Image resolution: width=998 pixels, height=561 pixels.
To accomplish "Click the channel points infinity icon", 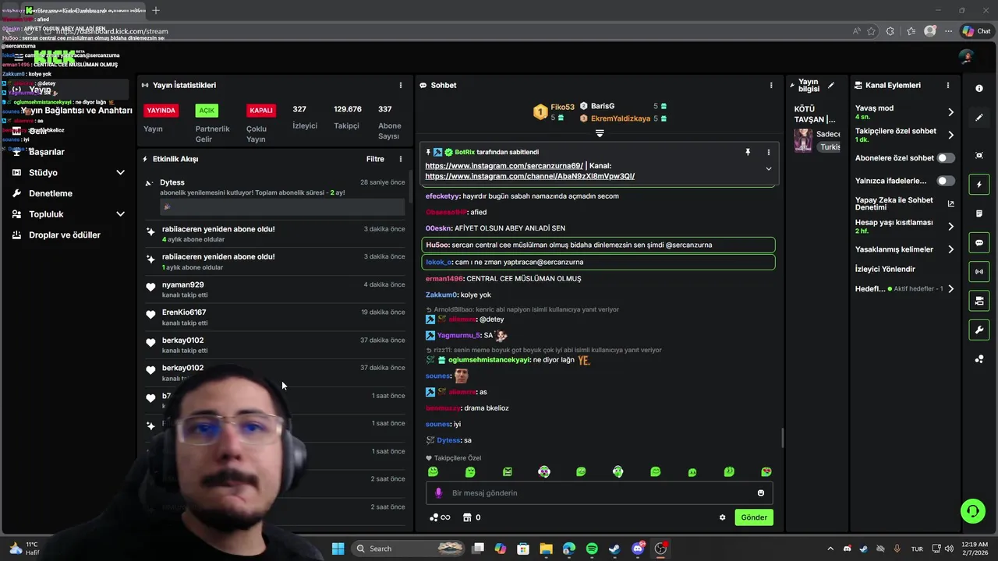I will [441, 517].
